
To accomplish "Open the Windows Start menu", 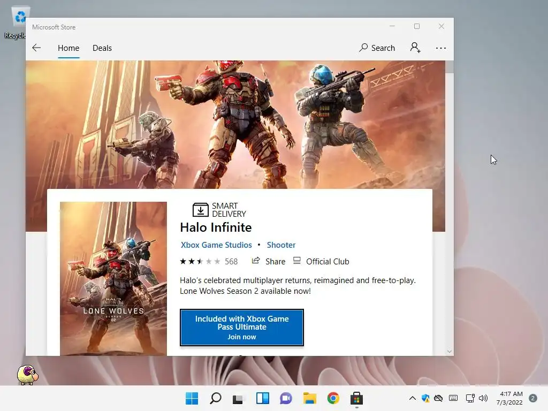I will (x=192, y=398).
